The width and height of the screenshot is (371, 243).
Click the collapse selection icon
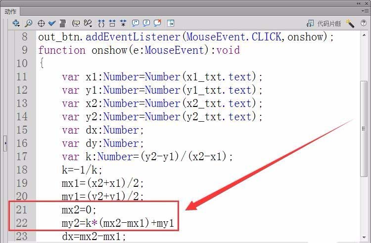(x=112, y=23)
